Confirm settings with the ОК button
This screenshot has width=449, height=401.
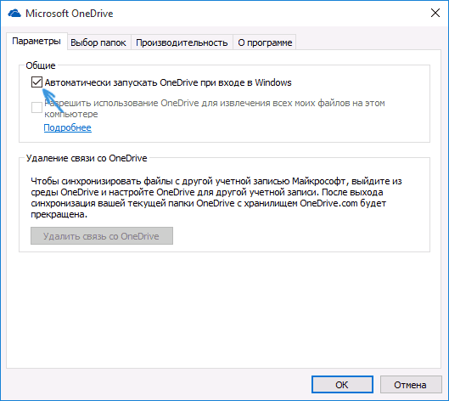(342, 384)
